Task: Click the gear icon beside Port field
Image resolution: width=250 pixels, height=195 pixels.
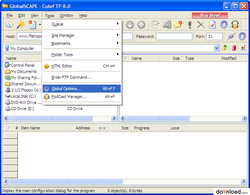Action: [x=242, y=36]
